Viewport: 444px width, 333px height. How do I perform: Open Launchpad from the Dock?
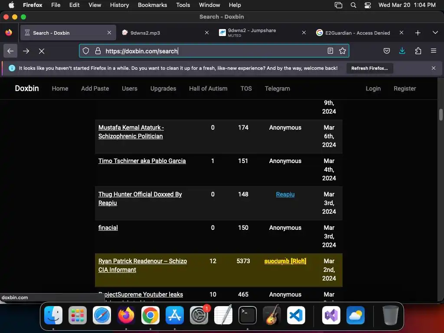78,315
